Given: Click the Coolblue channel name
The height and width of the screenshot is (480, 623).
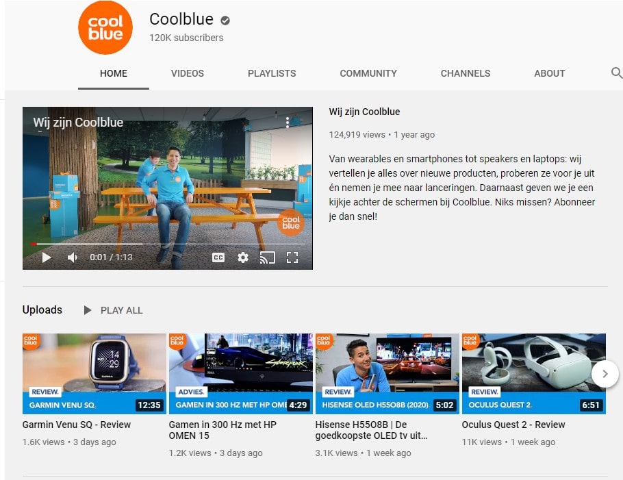Looking at the screenshot, I should [181, 19].
